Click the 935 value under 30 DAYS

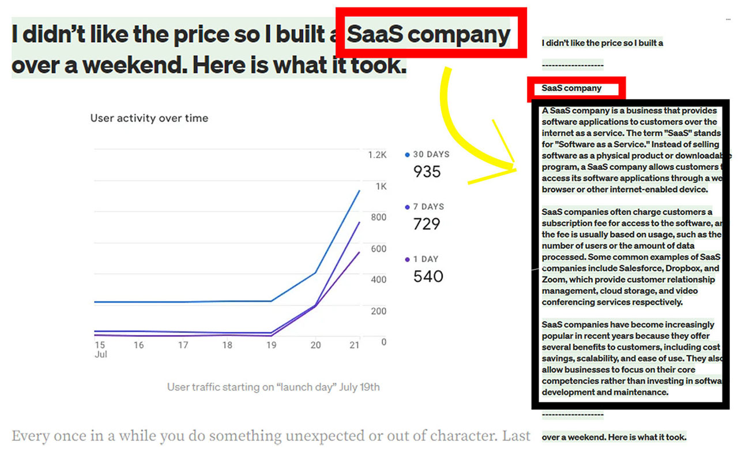(427, 172)
